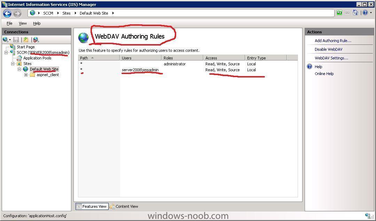Select SCCM (SERVER2008\smsadmin) tree node
Viewport: 376px width, 221px height.
[x=43, y=52]
